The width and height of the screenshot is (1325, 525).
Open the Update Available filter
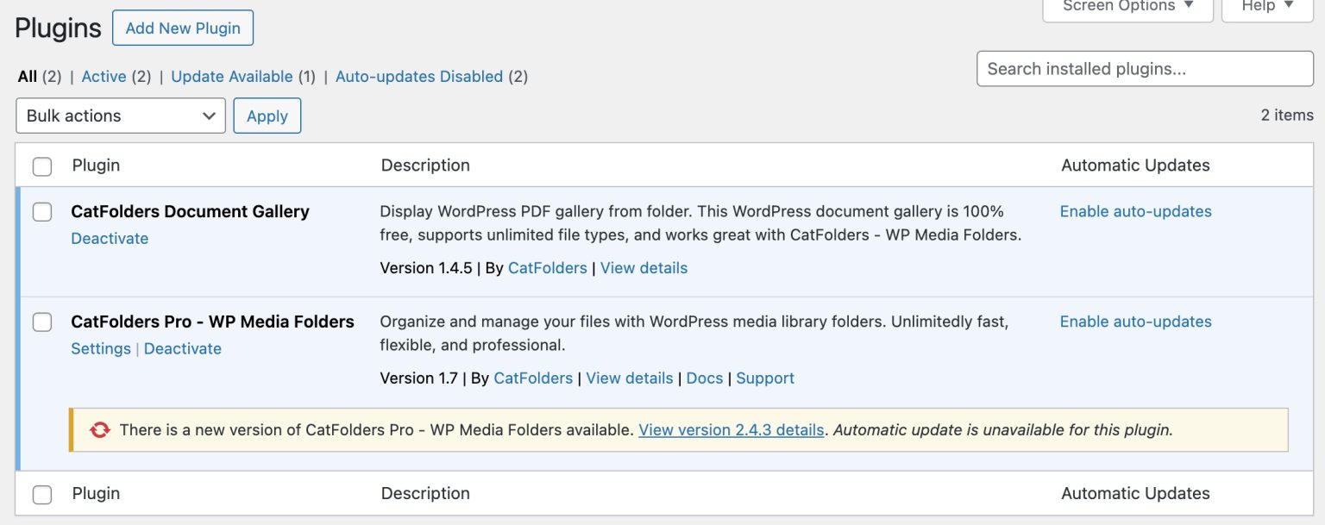click(230, 76)
